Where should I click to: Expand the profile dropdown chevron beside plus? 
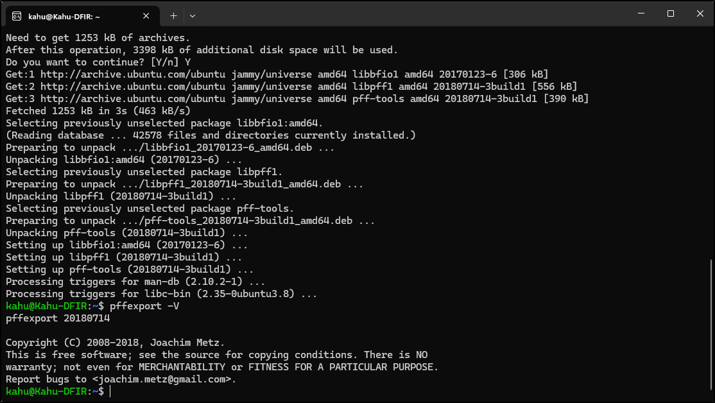(x=193, y=16)
